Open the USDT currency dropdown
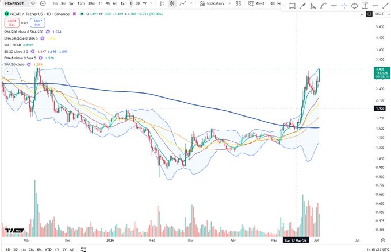 point(382,14)
